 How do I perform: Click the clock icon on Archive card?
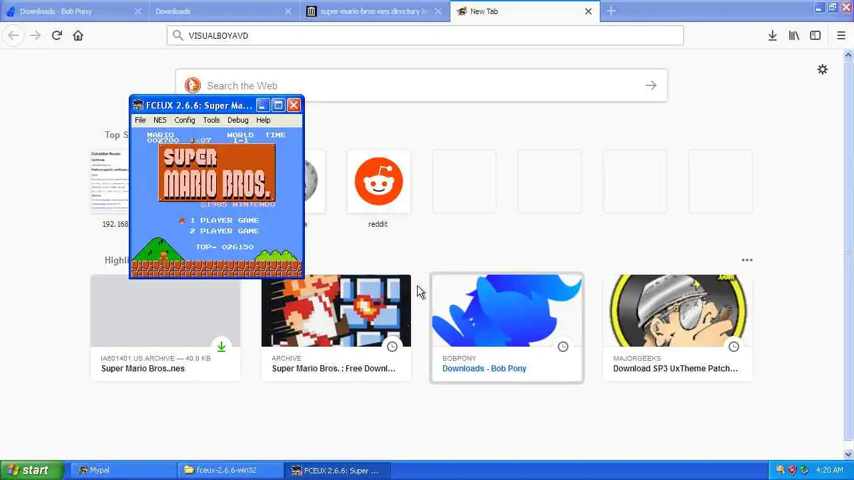click(x=392, y=347)
